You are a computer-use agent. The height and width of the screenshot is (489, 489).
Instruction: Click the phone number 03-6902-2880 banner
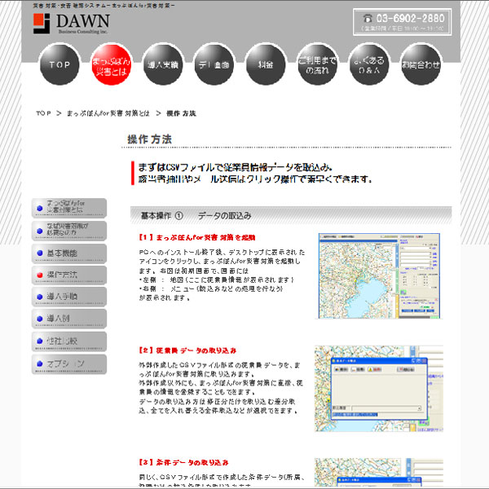pos(402,22)
